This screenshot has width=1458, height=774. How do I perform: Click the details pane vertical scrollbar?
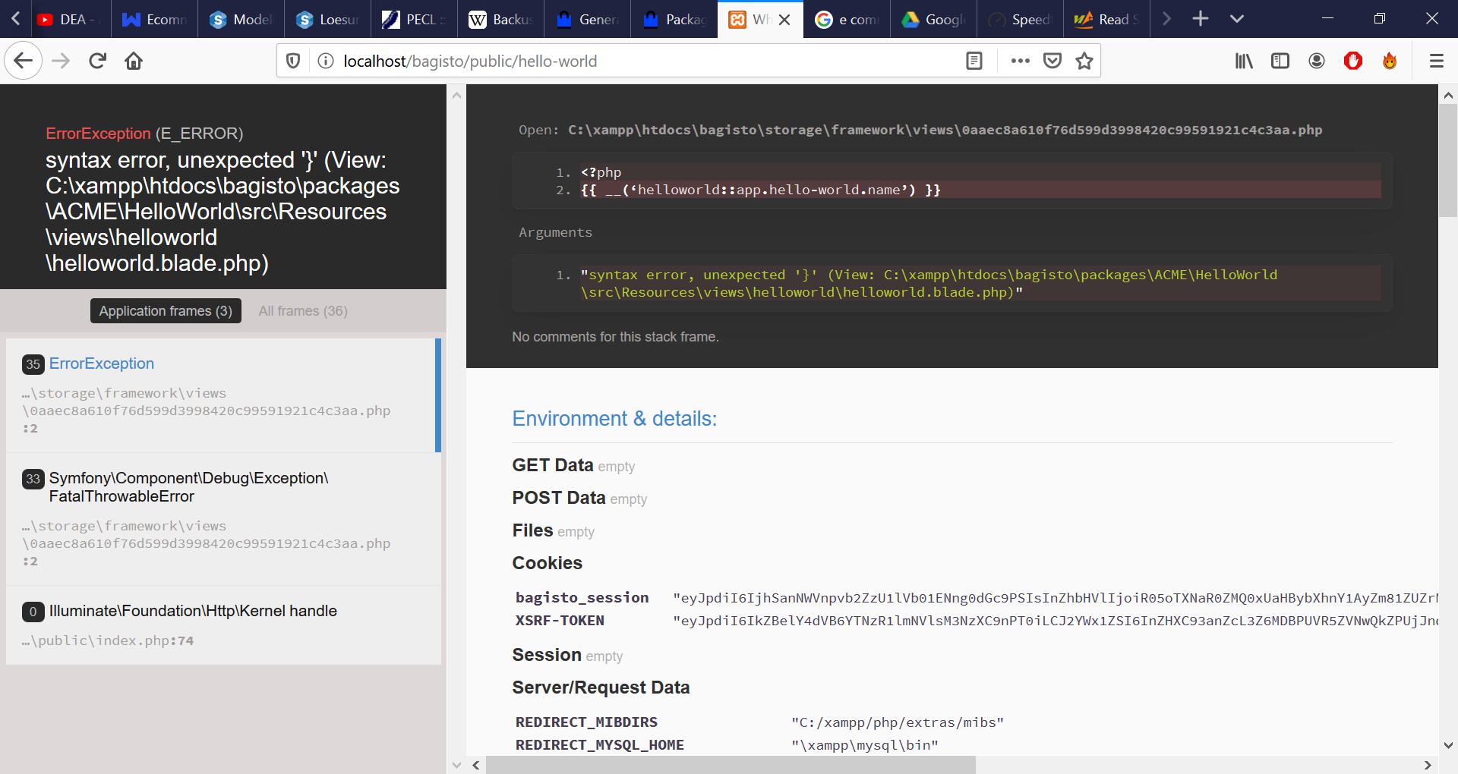[x=1448, y=161]
